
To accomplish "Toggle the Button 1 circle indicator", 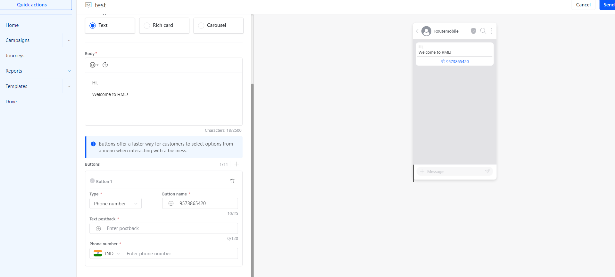I will tap(92, 181).
